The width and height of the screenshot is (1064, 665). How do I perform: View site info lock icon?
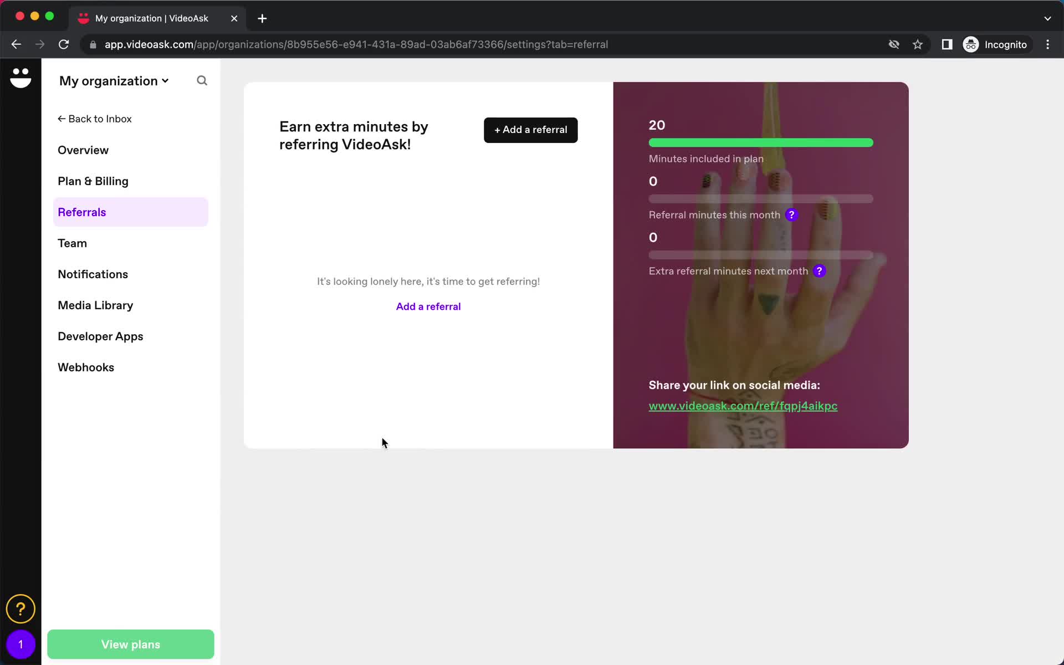[93, 44]
